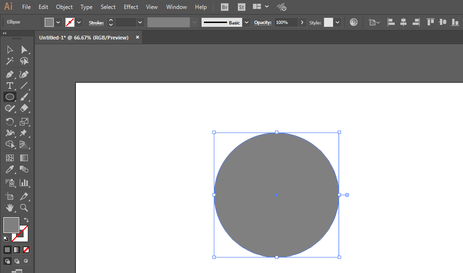Expand the fill color dropdown in control bar
The width and height of the screenshot is (463, 273).
pyautogui.click(x=58, y=23)
